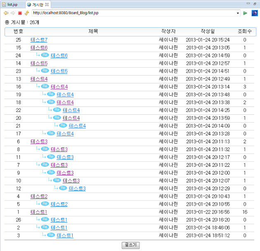This screenshot has width=260, height=251.
Task: Open reply post 19 titled 테스트4
Action: click(65, 95)
